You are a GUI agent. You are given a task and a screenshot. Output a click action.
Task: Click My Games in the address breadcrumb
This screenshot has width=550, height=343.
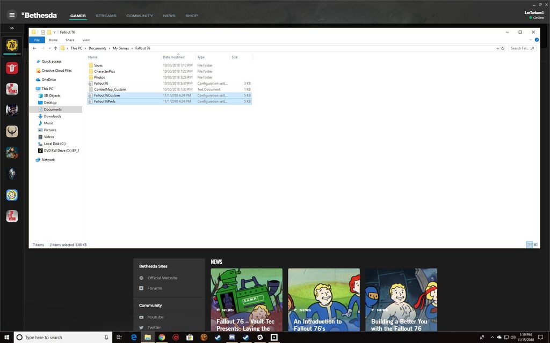pyautogui.click(x=121, y=48)
